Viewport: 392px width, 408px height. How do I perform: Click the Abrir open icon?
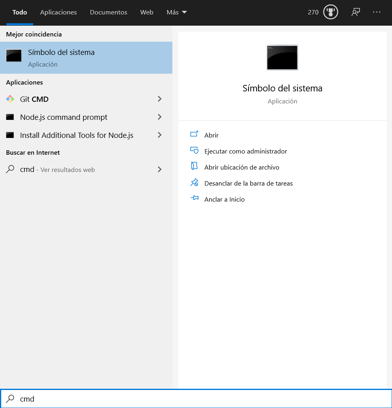point(194,135)
